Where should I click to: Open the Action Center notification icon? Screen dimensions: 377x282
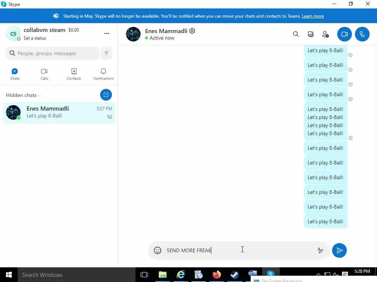pos(345,274)
